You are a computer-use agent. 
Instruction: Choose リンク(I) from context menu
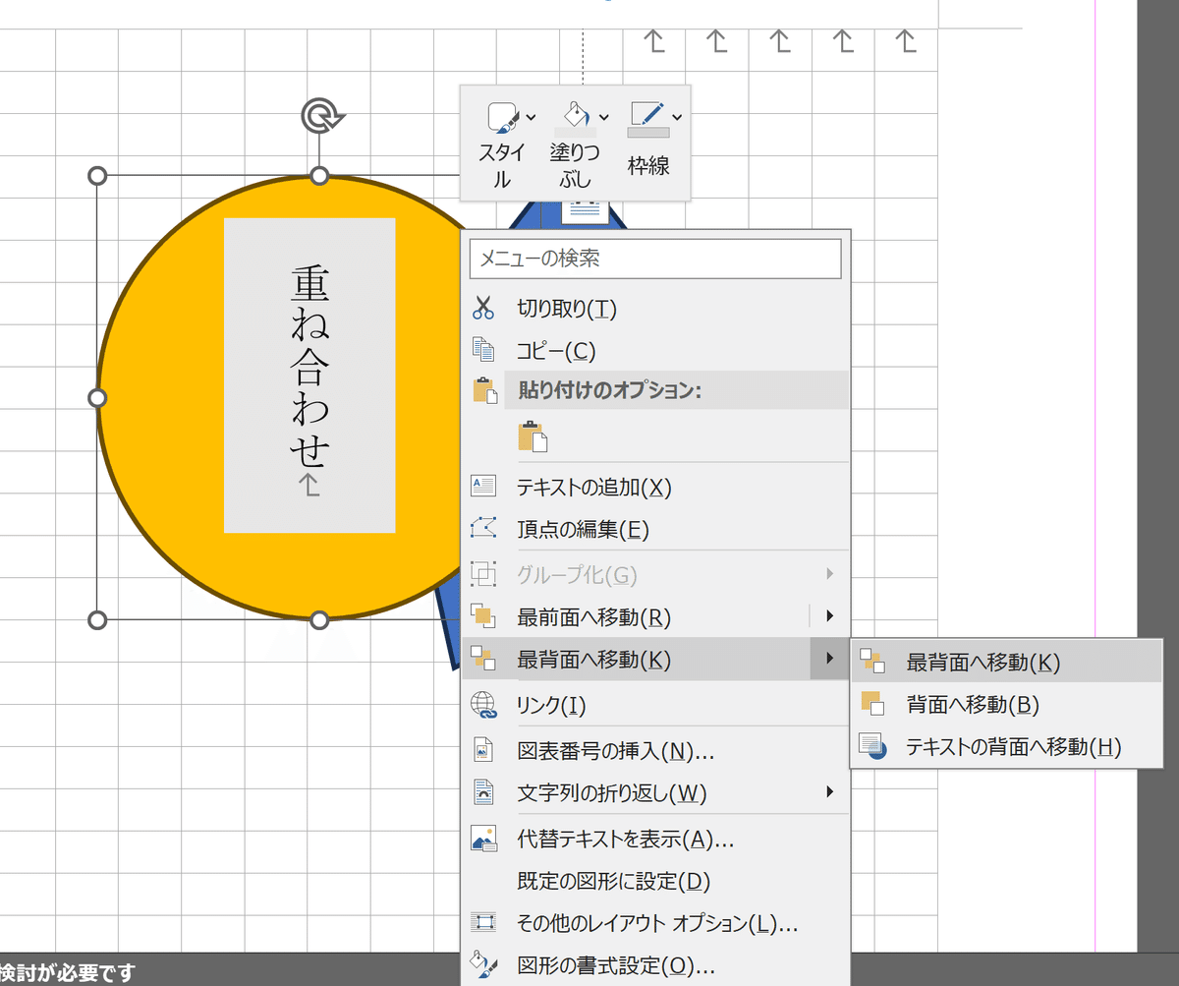pyautogui.click(x=655, y=705)
